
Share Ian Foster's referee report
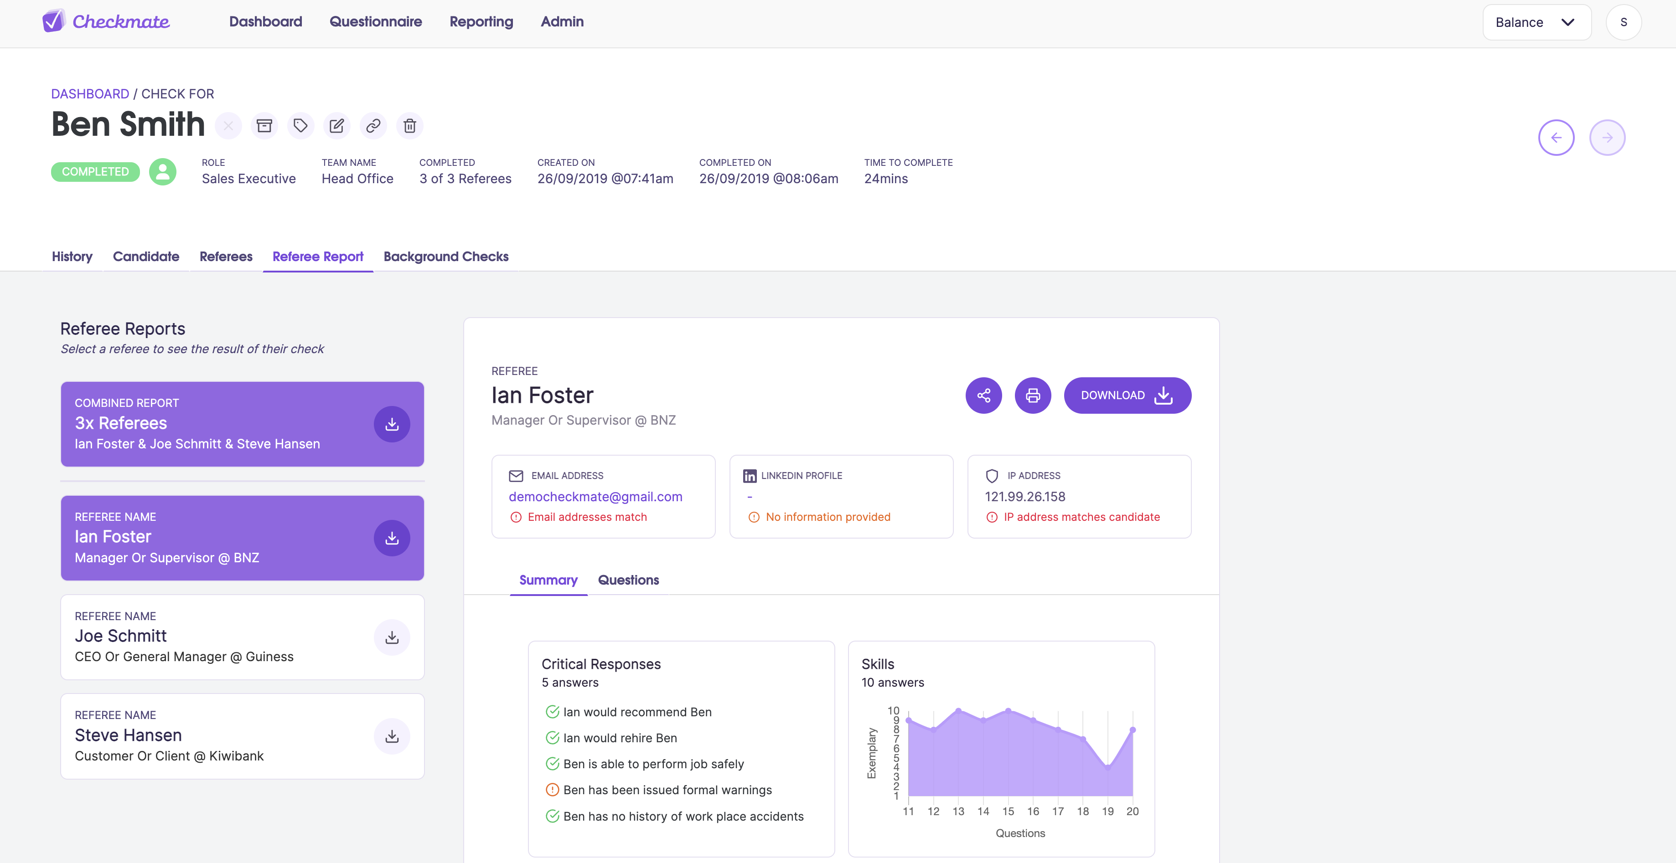pos(983,396)
